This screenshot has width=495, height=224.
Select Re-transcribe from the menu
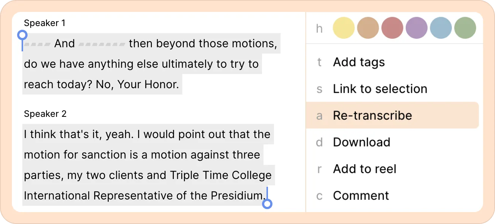click(x=372, y=115)
